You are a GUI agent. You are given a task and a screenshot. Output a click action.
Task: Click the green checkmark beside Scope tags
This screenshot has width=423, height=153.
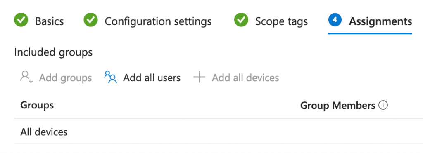pos(241,20)
